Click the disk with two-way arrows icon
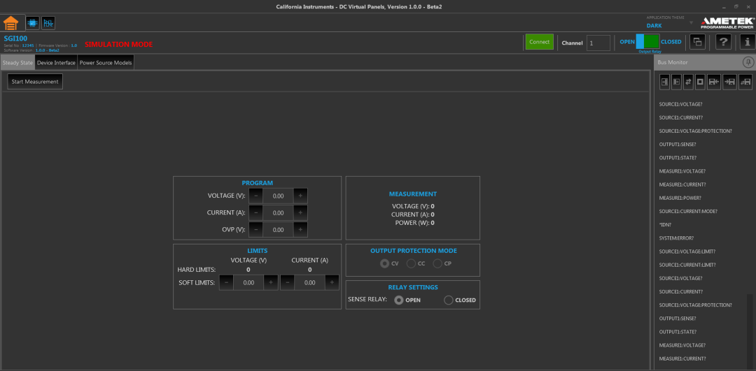 point(745,82)
